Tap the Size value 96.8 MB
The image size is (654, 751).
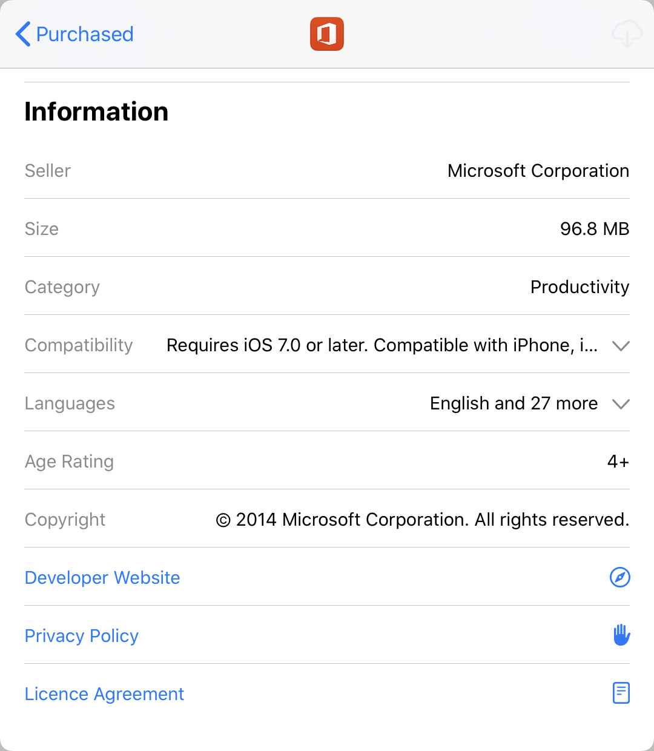pos(595,229)
